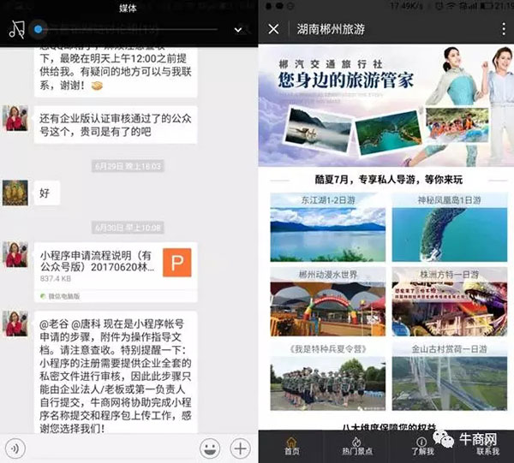
Task: Tap the 好 message bubble
Action: coord(47,193)
